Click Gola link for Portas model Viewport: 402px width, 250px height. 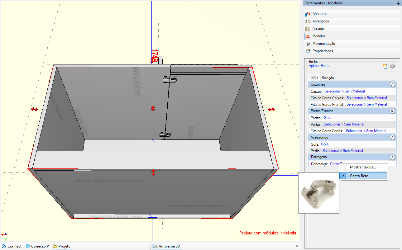pyautogui.click(x=328, y=118)
